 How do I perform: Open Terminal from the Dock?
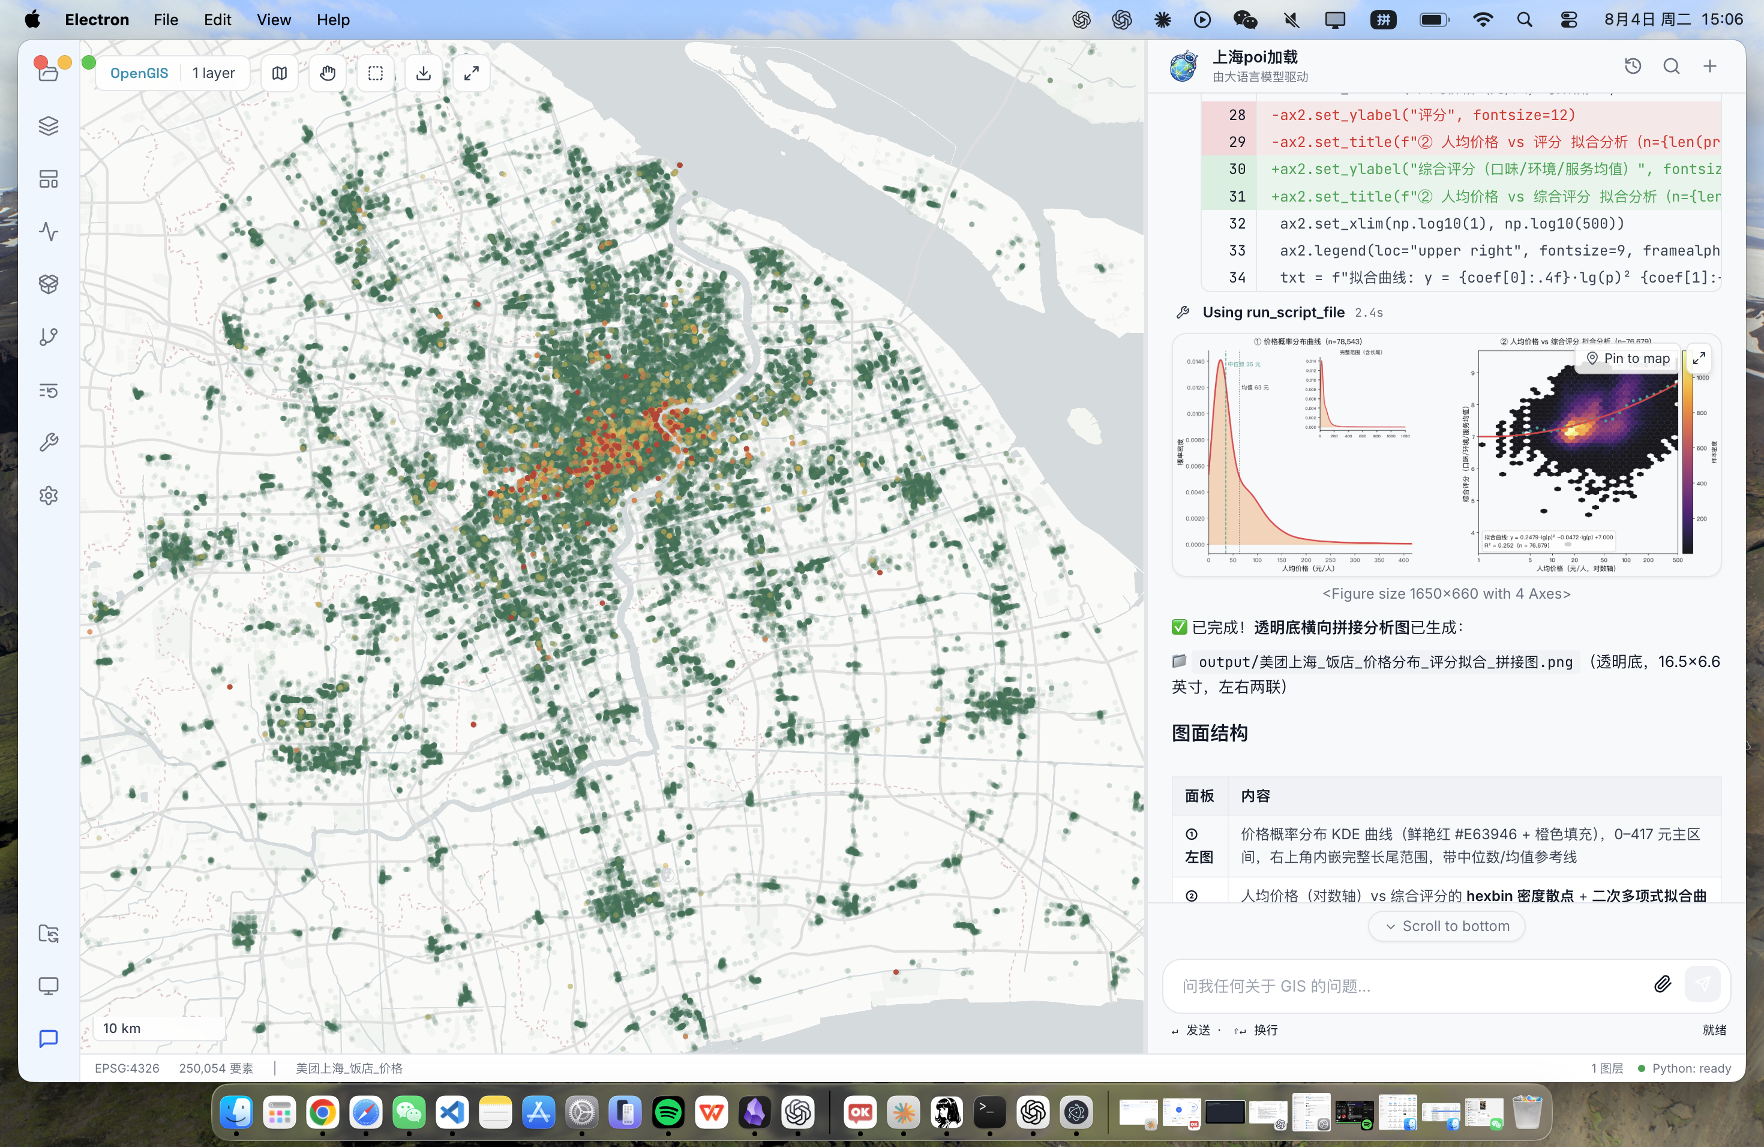coord(989,1112)
